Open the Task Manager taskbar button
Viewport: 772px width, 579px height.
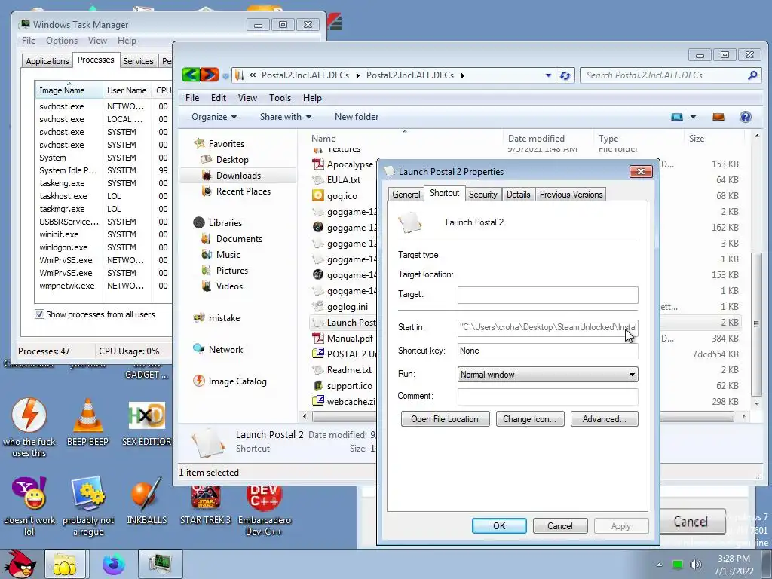point(161,564)
